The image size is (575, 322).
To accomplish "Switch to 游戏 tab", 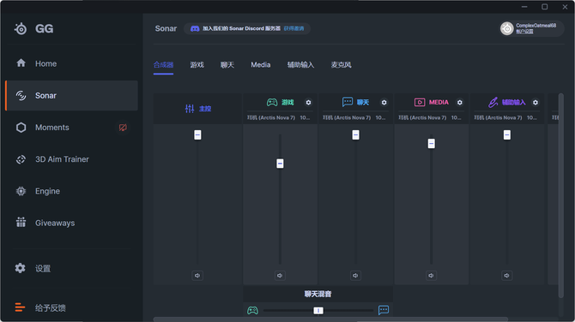I will pyautogui.click(x=197, y=65).
